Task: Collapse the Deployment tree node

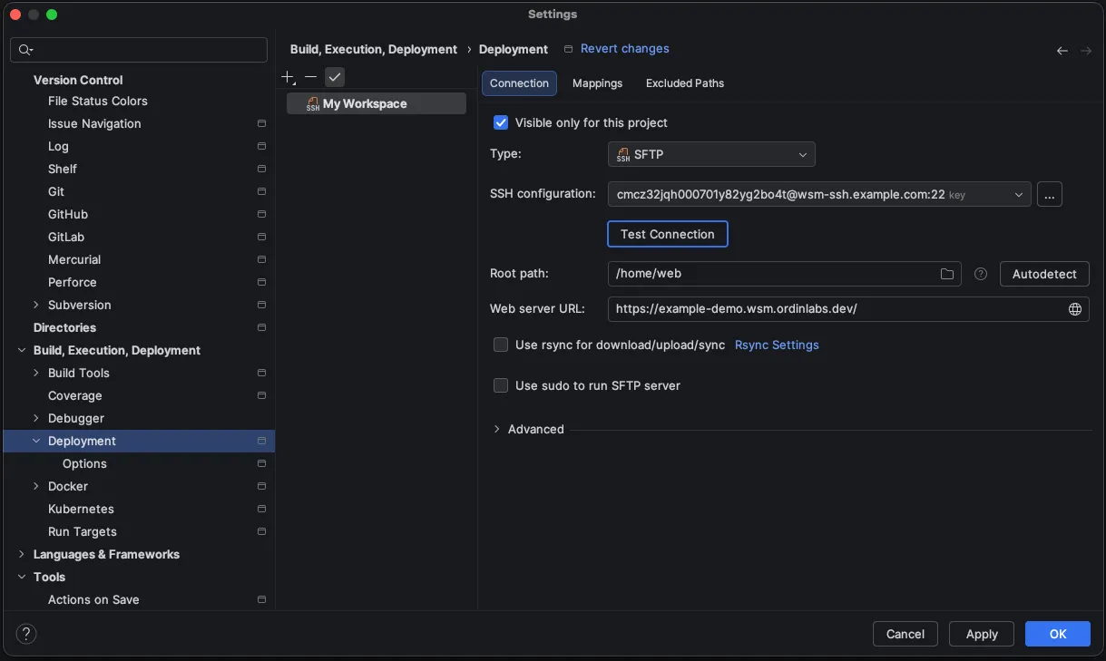Action: 36,441
